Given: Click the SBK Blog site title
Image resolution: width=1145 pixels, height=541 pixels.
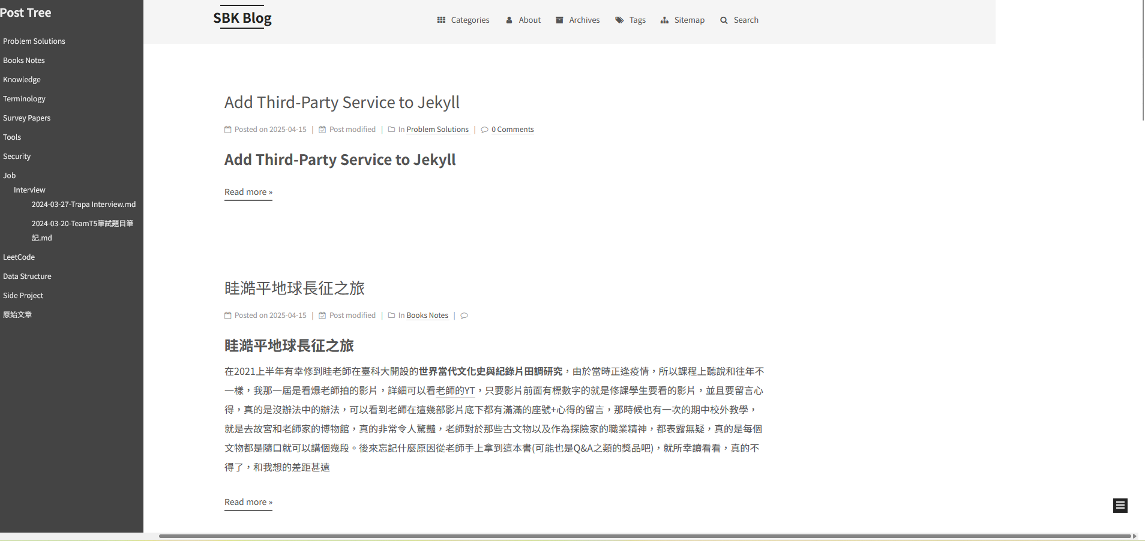Looking at the screenshot, I should 242,18.
